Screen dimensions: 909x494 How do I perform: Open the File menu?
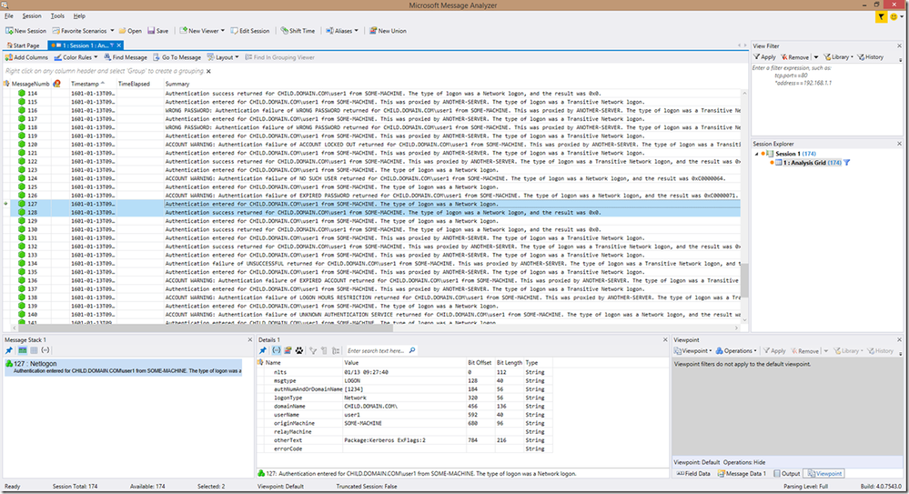9,16
